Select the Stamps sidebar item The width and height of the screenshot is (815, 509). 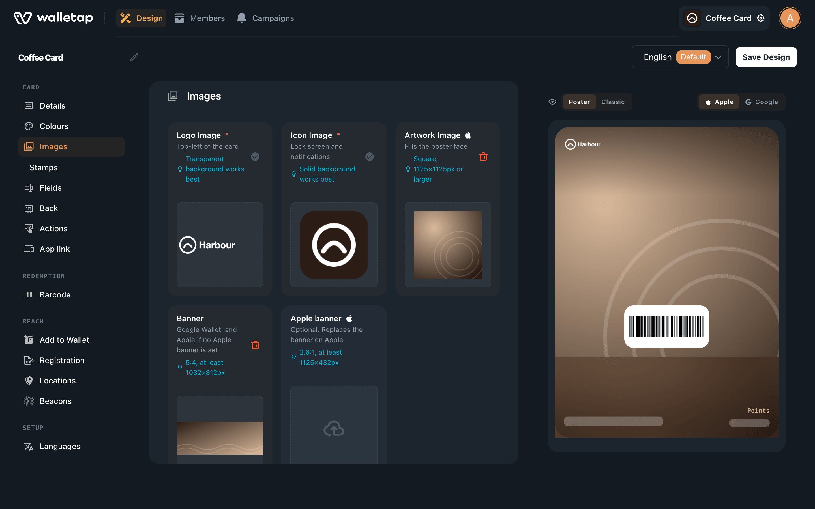[71, 167]
